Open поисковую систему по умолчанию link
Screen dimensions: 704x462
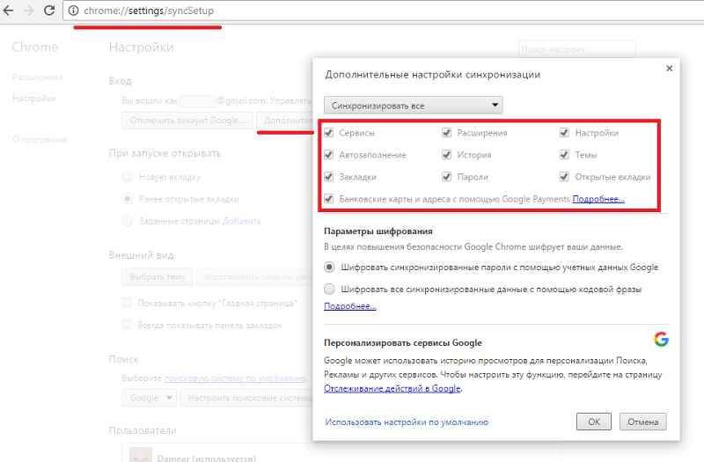[235, 378]
